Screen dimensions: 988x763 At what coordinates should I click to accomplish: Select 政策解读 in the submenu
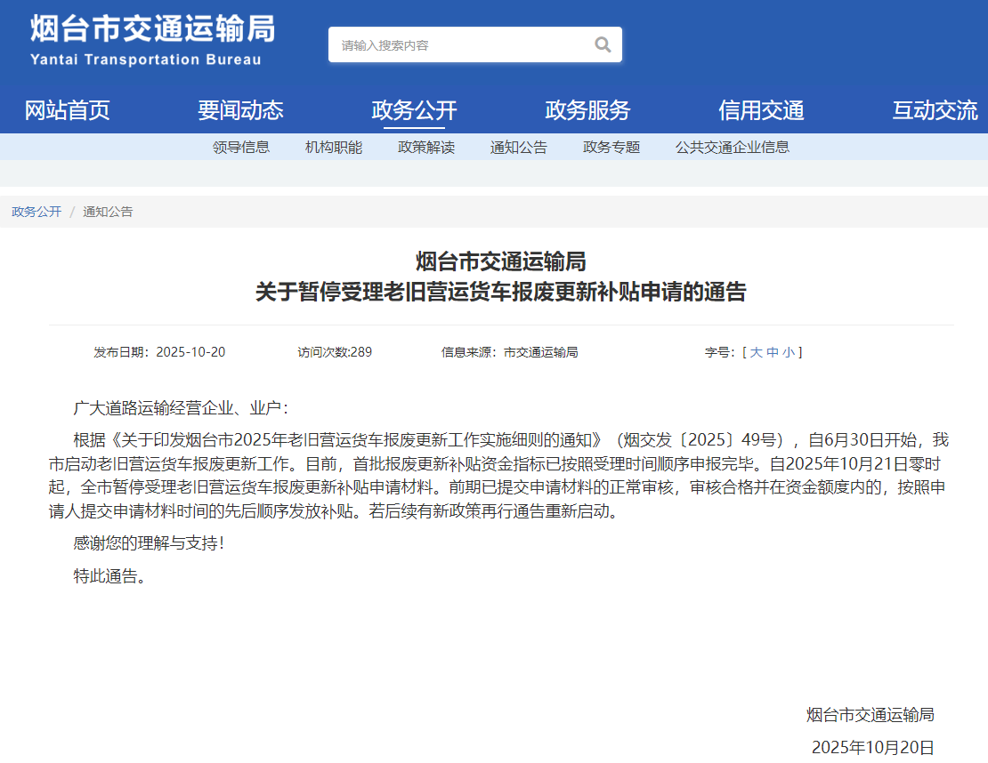tap(425, 147)
